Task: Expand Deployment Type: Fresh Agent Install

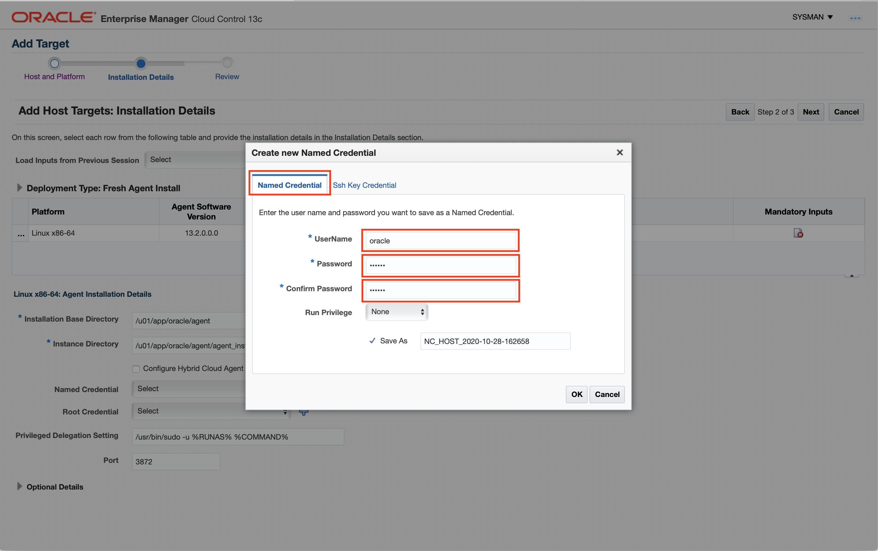Action: (x=19, y=188)
